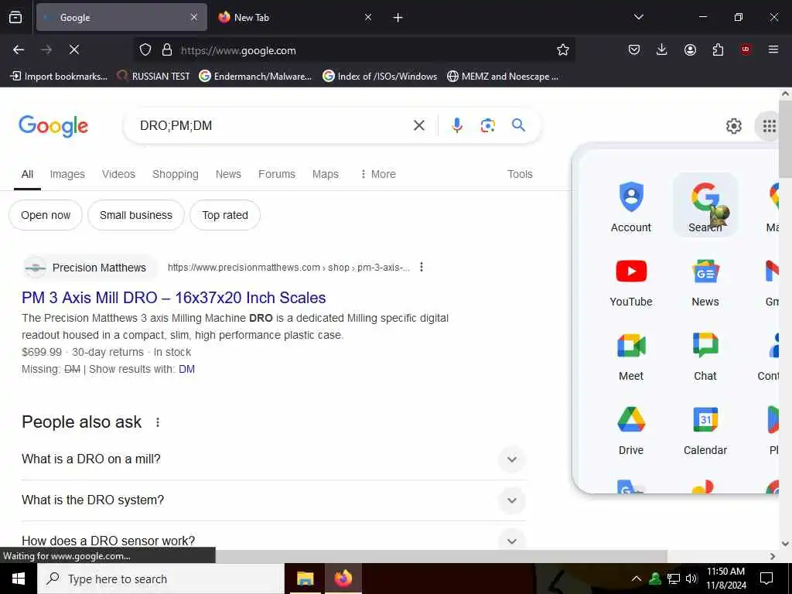Click the Google search query field

[x=273, y=125]
